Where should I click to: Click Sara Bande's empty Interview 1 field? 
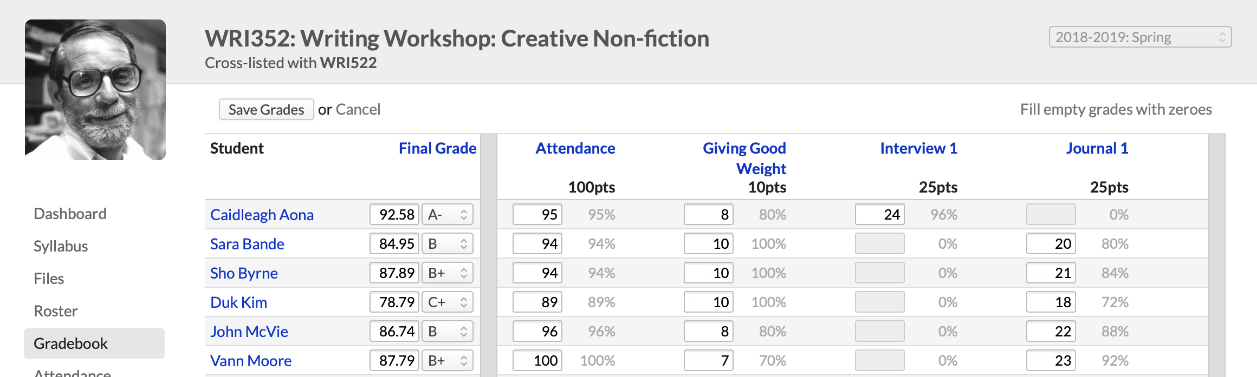pyautogui.click(x=880, y=244)
